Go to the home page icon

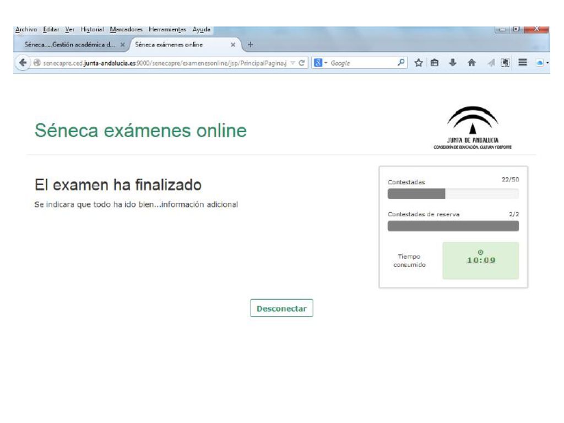click(x=471, y=63)
